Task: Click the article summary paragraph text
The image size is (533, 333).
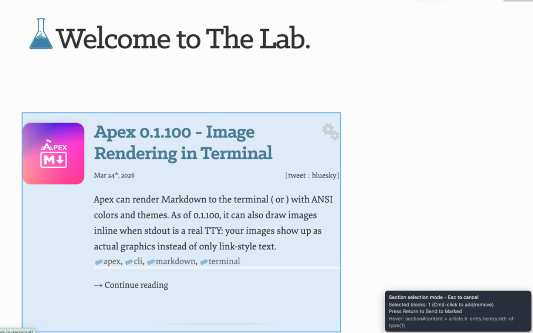Action: tap(213, 223)
